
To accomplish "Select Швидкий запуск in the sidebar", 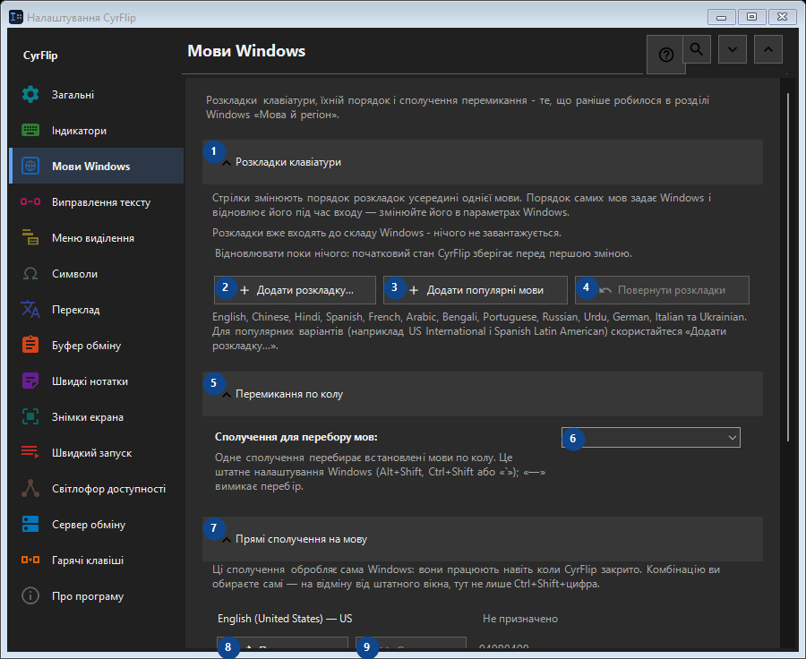I will click(x=96, y=452).
